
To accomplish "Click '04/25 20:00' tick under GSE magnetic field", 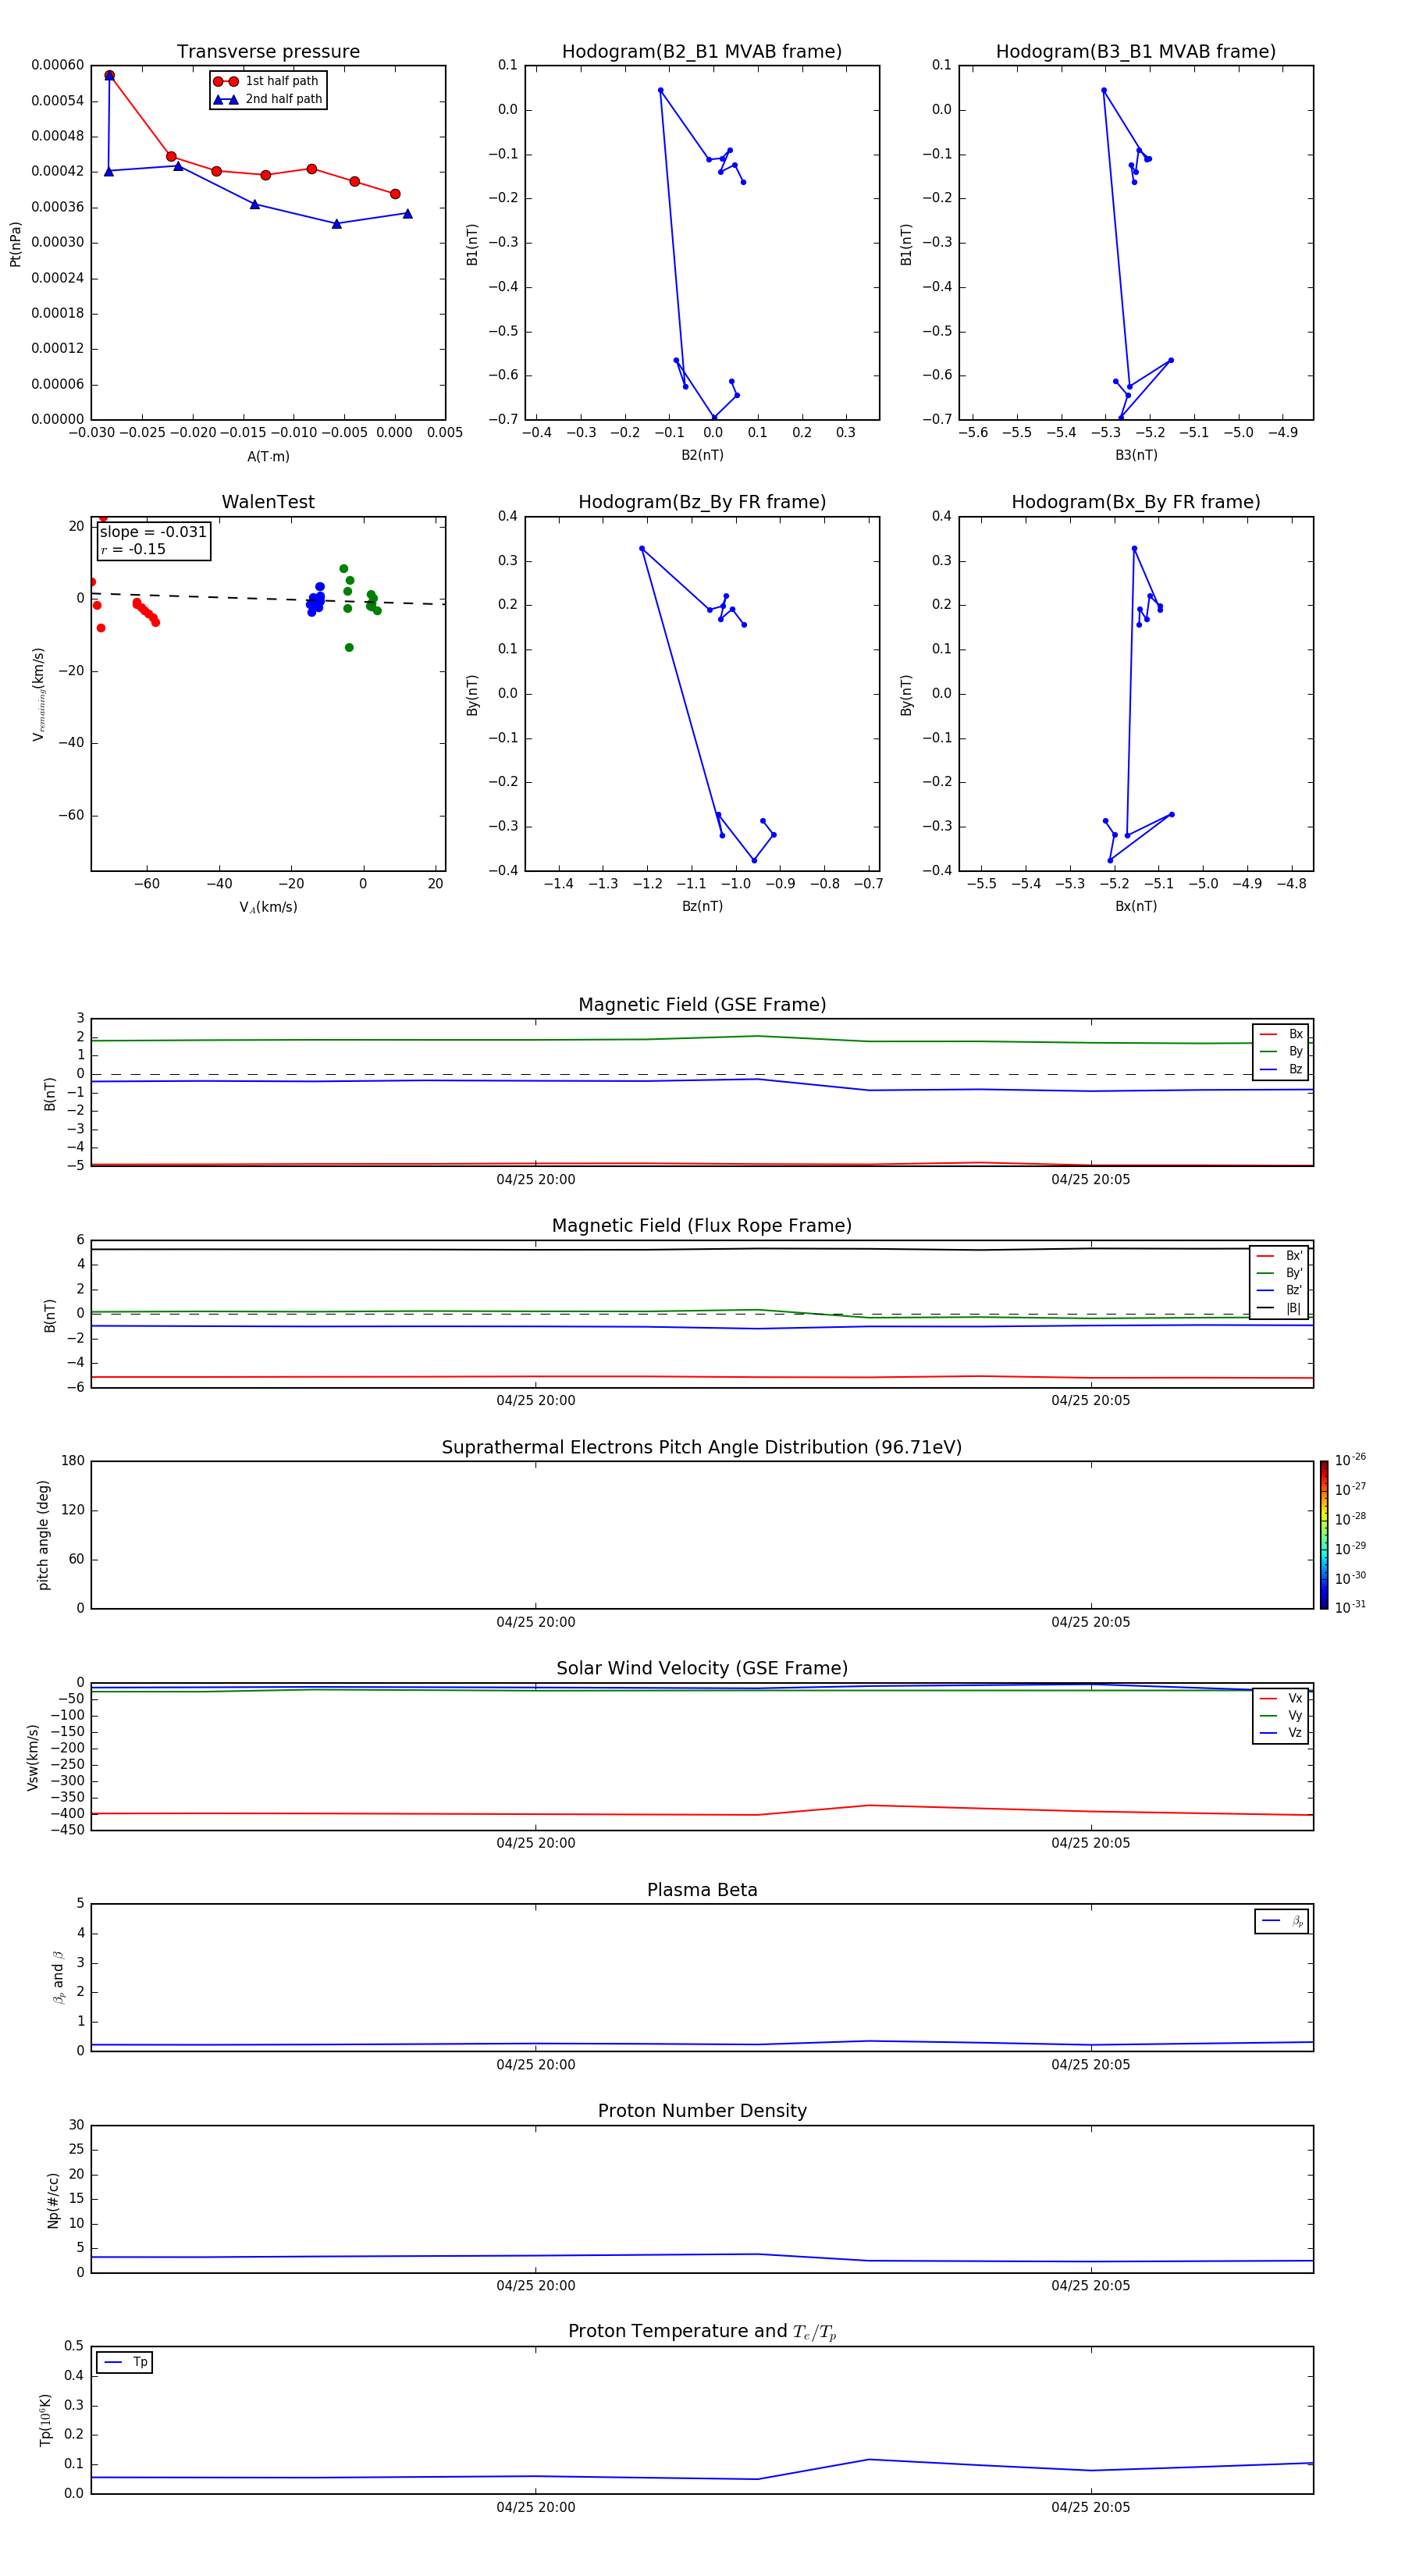I will (x=536, y=1180).
